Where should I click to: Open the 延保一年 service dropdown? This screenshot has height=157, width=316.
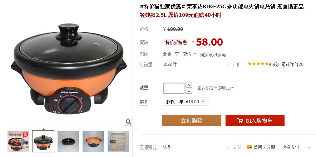[186, 101]
